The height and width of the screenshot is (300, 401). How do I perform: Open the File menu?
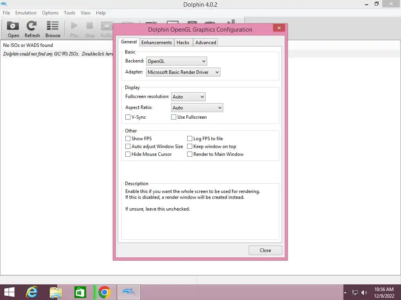6,13
